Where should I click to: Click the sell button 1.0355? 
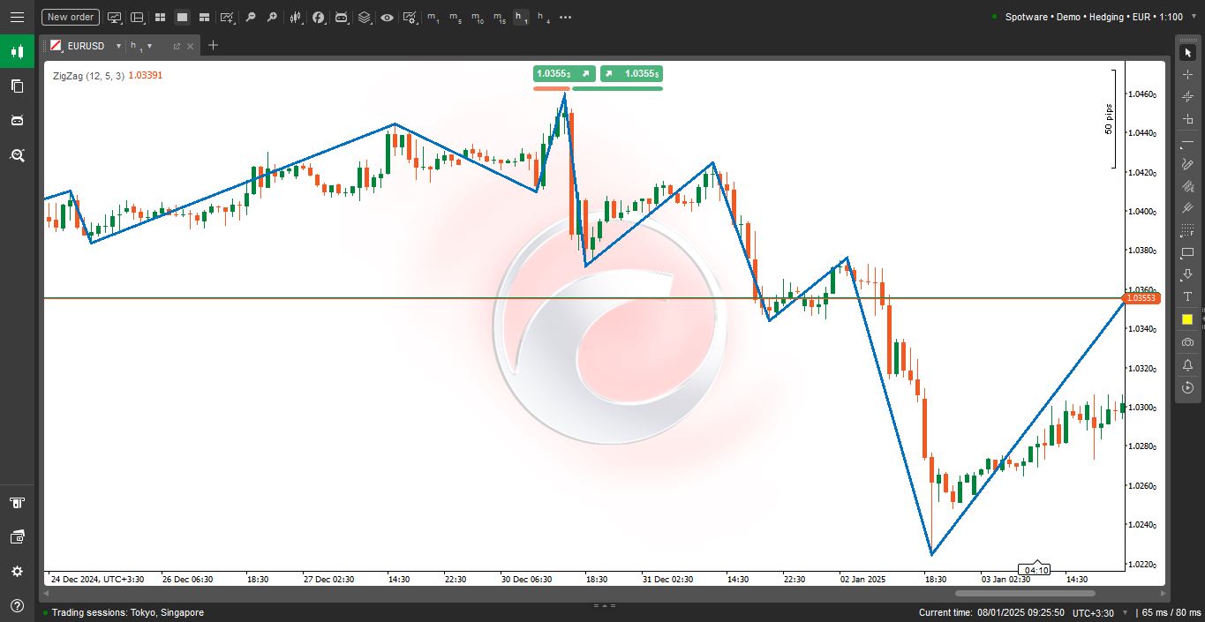pos(564,74)
